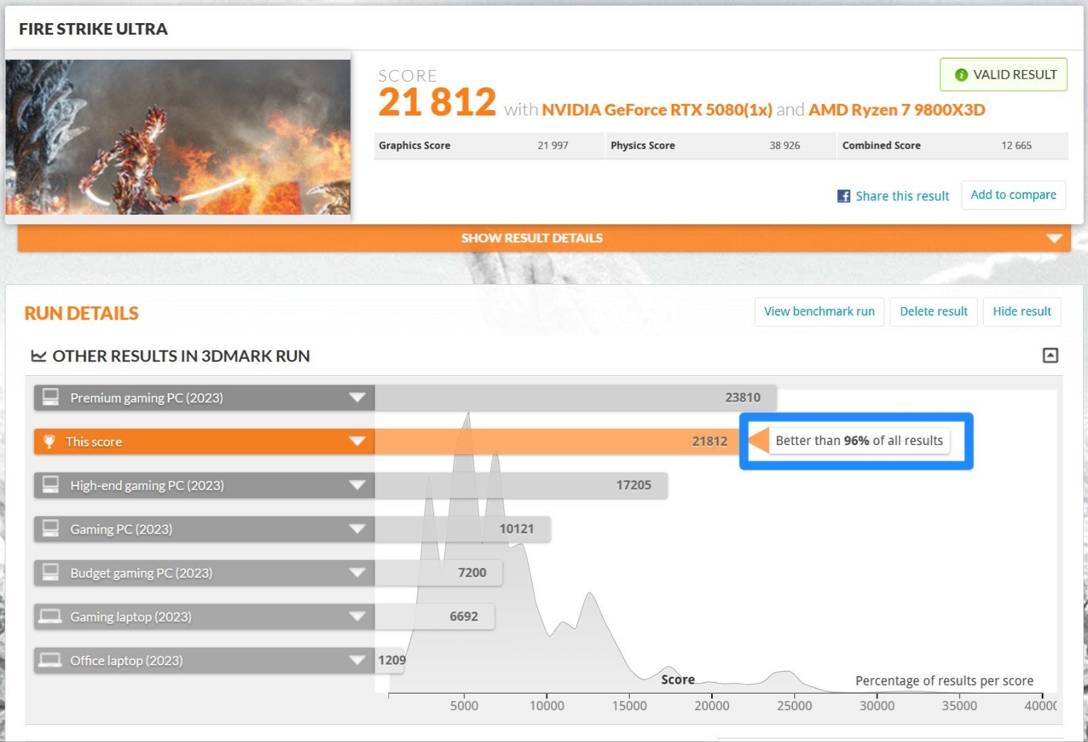Click Add to compare button
The image size is (1088, 742).
(1013, 195)
